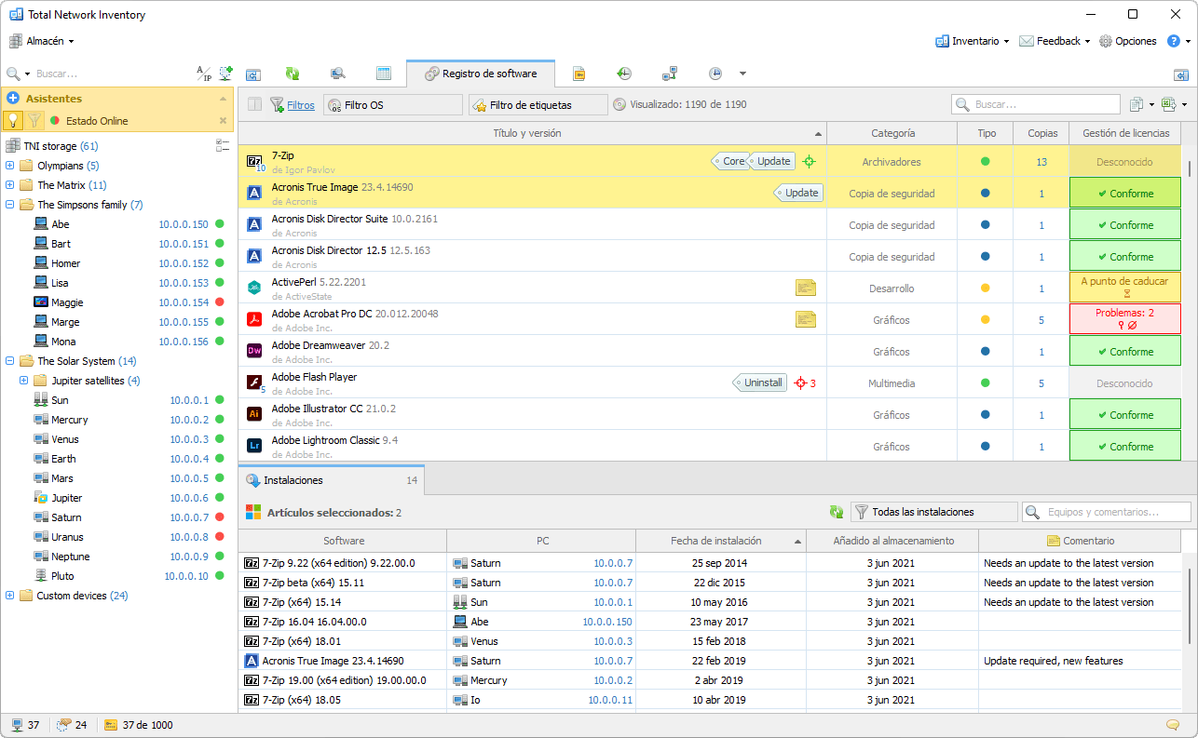1198x738 pixels.
Task: Toggle the lightbulb assistant button
Action: click(14, 120)
